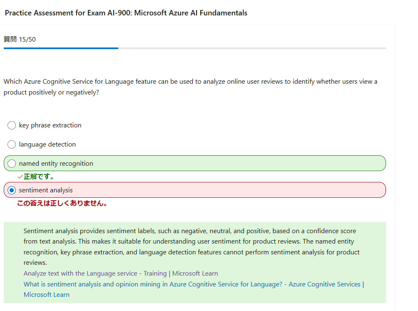
Task: Click the 'language detection' option label
Action: [x=47, y=144]
